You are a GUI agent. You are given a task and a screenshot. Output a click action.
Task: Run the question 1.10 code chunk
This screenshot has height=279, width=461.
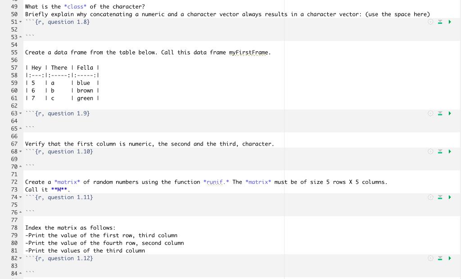(x=450, y=152)
